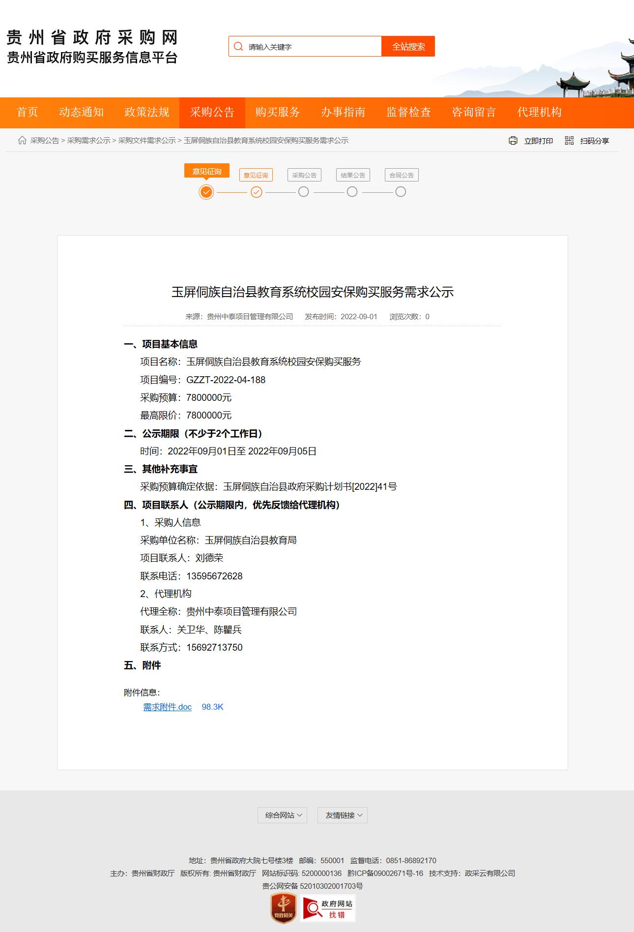Image resolution: width=634 pixels, height=932 pixels.
Task: Select the outlined 意见征询 step label
Action: pyautogui.click(x=256, y=175)
